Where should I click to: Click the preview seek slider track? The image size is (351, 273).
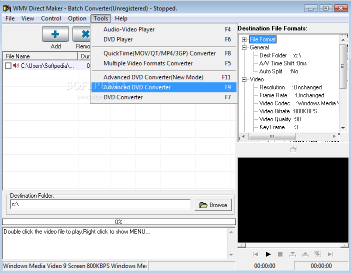pyautogui.click(x=293, y=245)
